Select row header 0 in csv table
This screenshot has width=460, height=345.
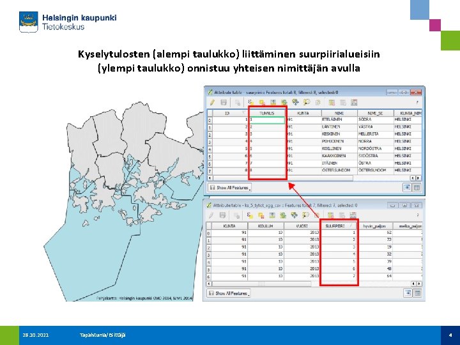point(208,234)
